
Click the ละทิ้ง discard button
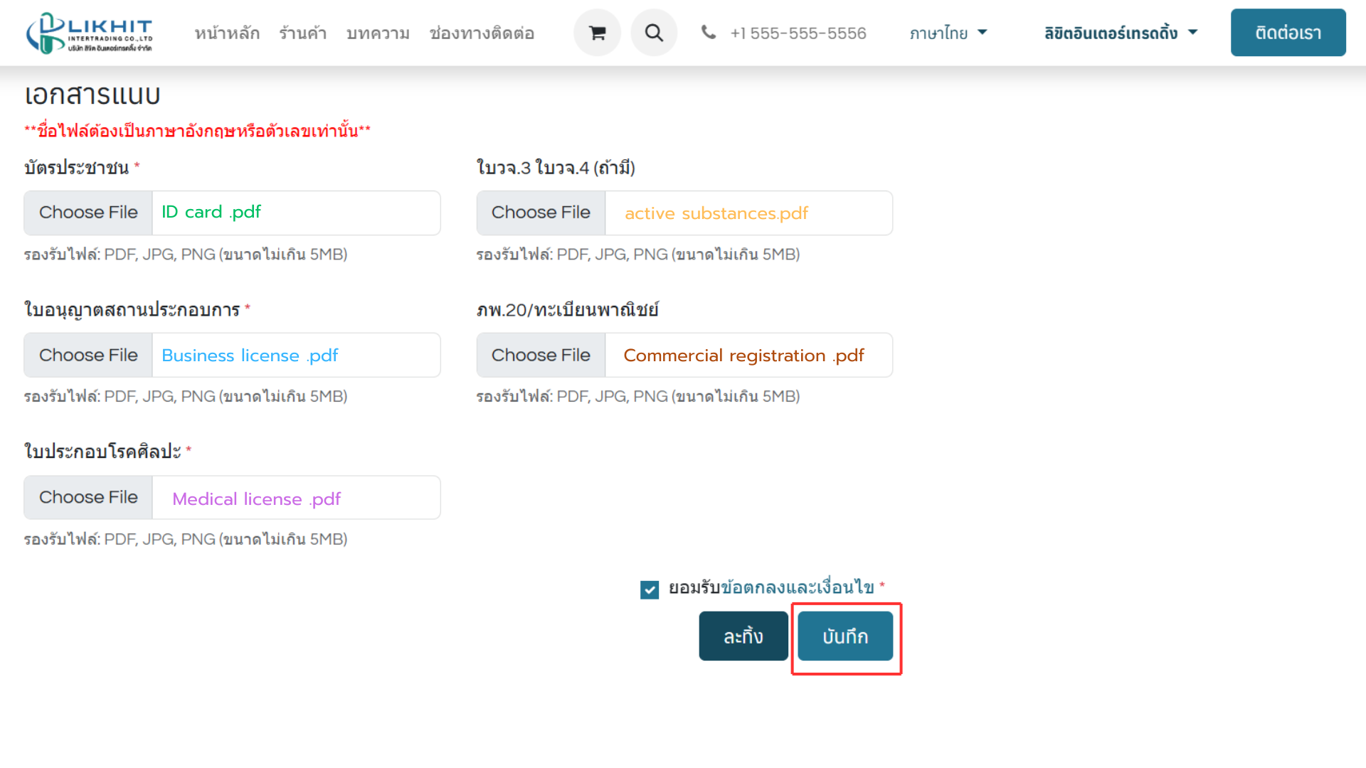(x=743, y=636)
